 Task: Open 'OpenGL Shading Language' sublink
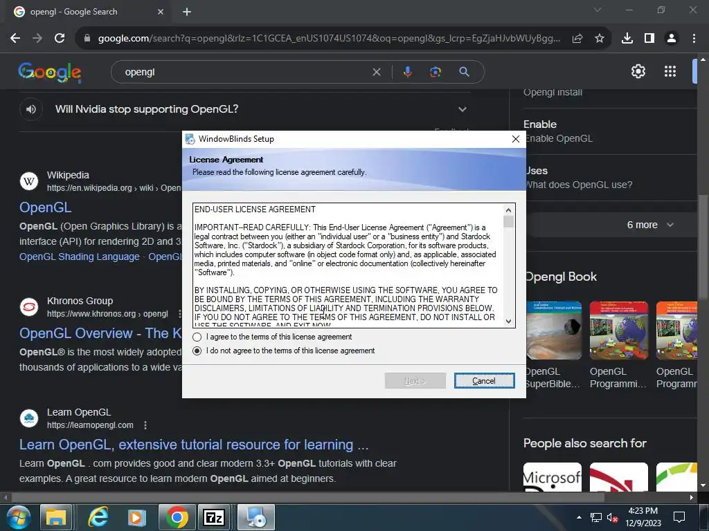[79, 257]
